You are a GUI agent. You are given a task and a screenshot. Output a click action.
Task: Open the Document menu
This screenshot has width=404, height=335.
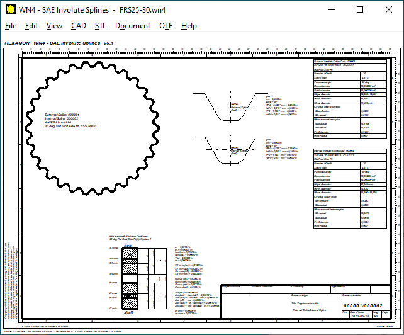(133, 26)
